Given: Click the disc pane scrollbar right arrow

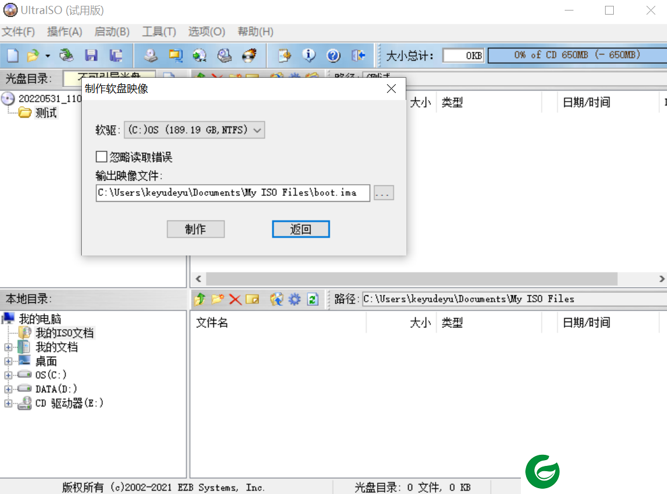Looking at the screenshot, I should click(x=662, y=279).
